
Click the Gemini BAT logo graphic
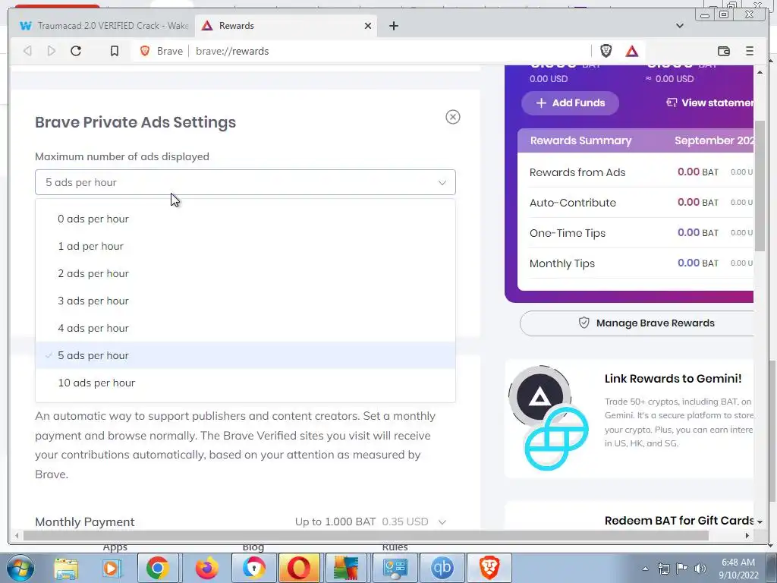(549, 418)
